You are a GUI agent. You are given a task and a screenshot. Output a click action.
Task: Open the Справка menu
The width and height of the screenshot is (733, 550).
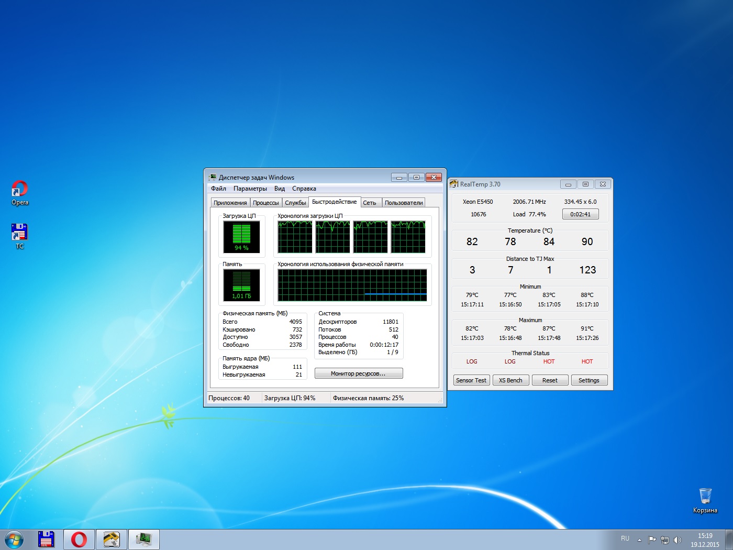coord(304,189)
